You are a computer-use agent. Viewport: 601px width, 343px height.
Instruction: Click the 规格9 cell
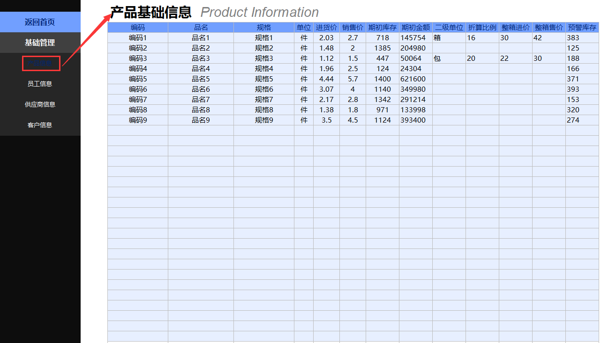(x=263, y=120)
